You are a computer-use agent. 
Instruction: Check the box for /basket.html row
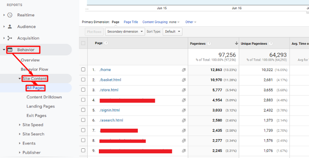coord(83,79)
